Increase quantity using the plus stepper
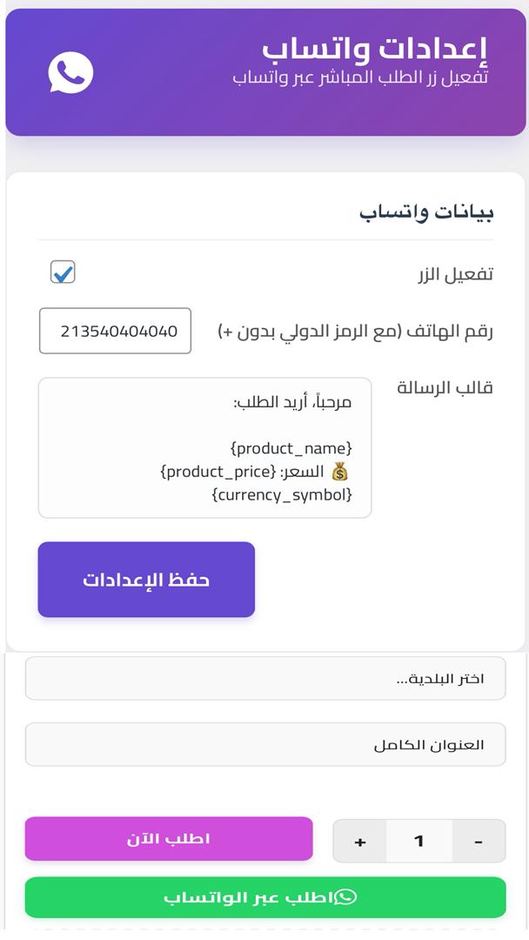 359,841
